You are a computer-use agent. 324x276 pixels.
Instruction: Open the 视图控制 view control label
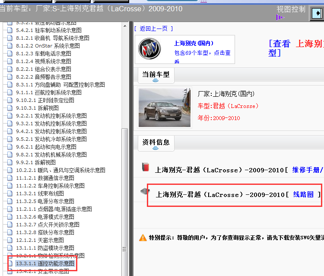click(291, 10)
